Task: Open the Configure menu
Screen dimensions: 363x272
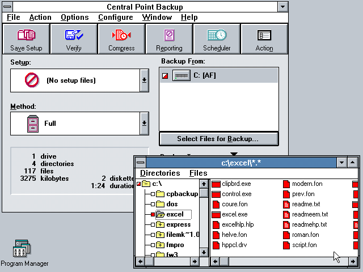Action: 116,18
